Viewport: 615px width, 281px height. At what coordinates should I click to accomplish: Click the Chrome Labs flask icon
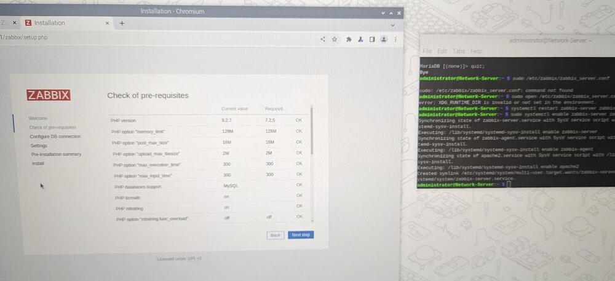pos(360,39)
